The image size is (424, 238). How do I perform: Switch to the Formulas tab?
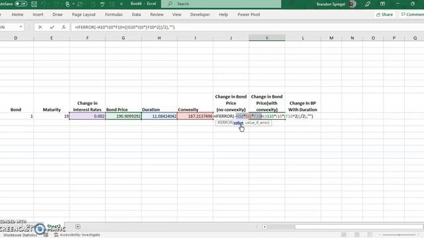(x=113, y=15)
